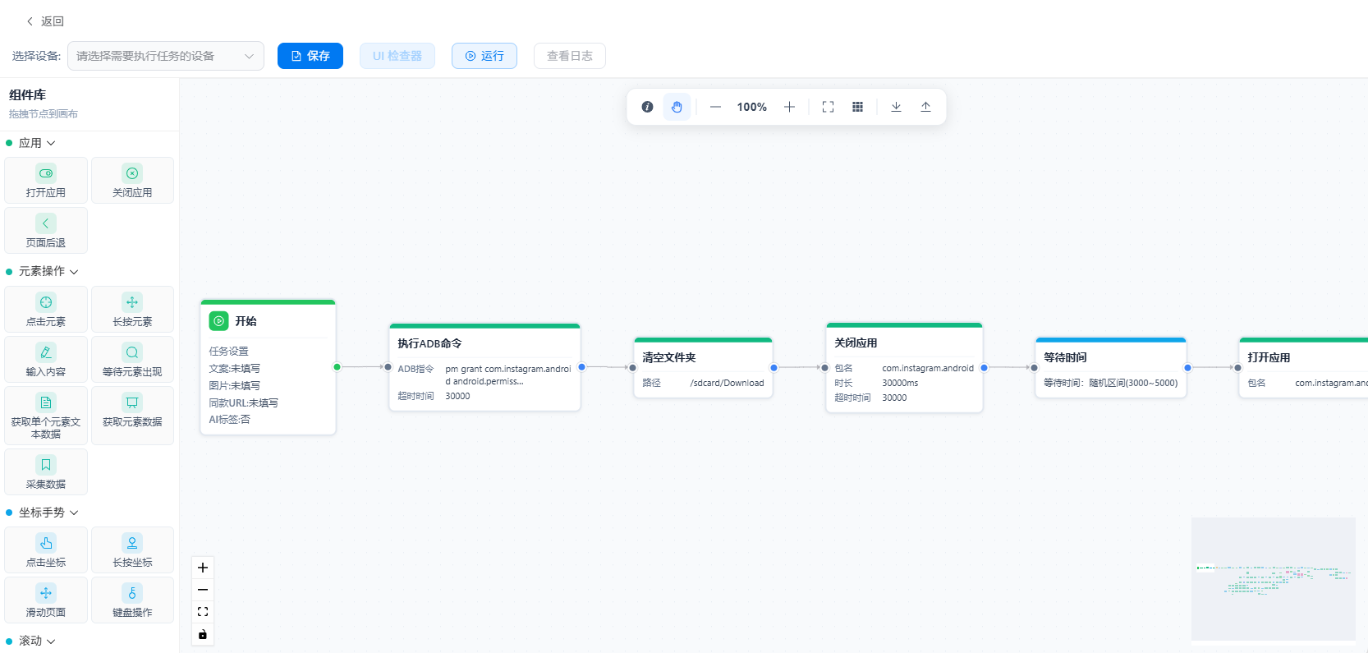The height and width of the screenshot is (653, 1368).
Task: Click the 返回 back link
Action: [45, 21]
